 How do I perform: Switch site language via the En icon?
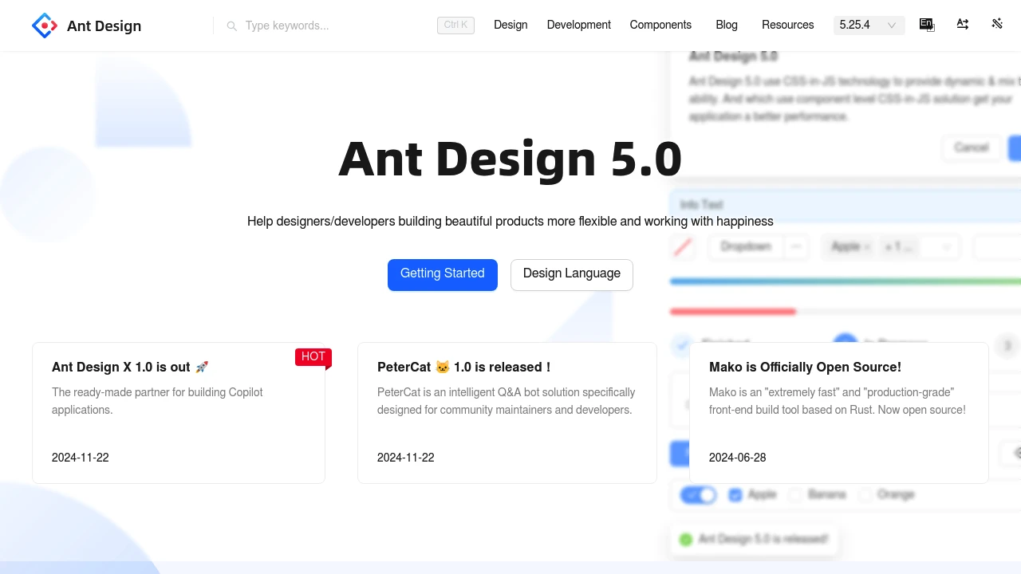pos(927,25)
